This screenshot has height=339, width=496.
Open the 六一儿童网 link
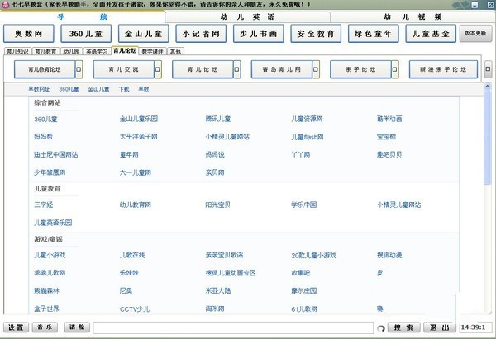[x=136, y=172]
